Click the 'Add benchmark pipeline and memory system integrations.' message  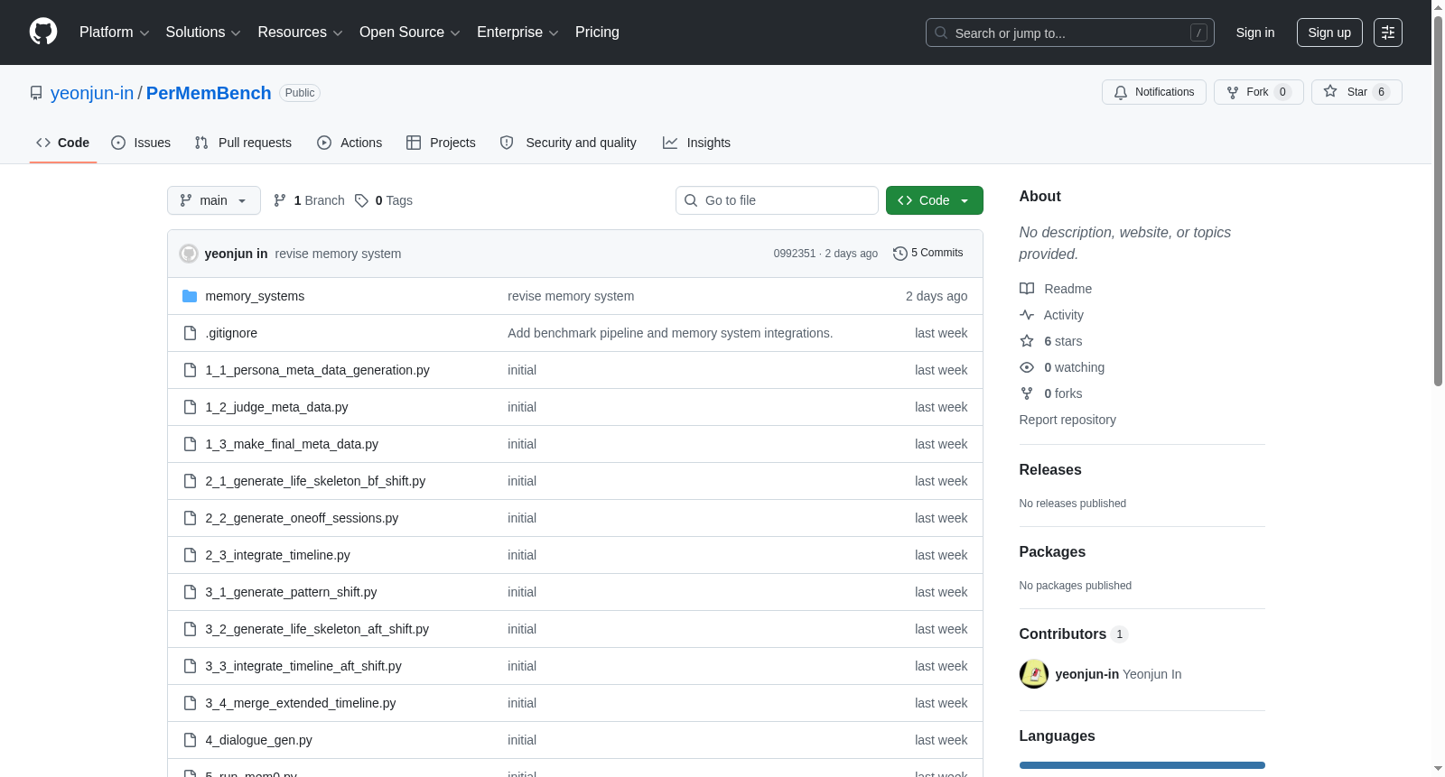click(x=670, y=333)
